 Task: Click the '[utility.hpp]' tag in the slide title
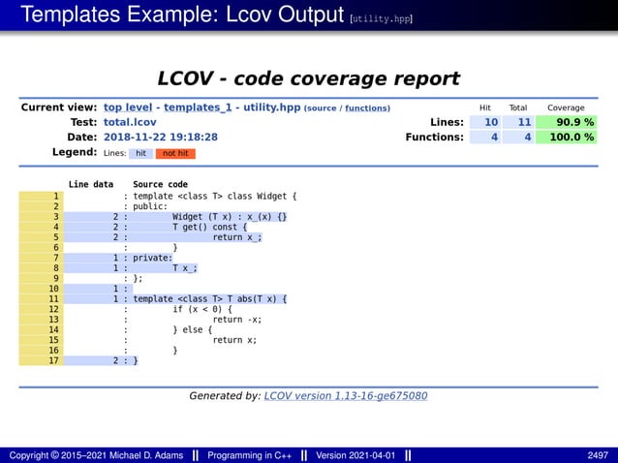[x=381, y=18]
